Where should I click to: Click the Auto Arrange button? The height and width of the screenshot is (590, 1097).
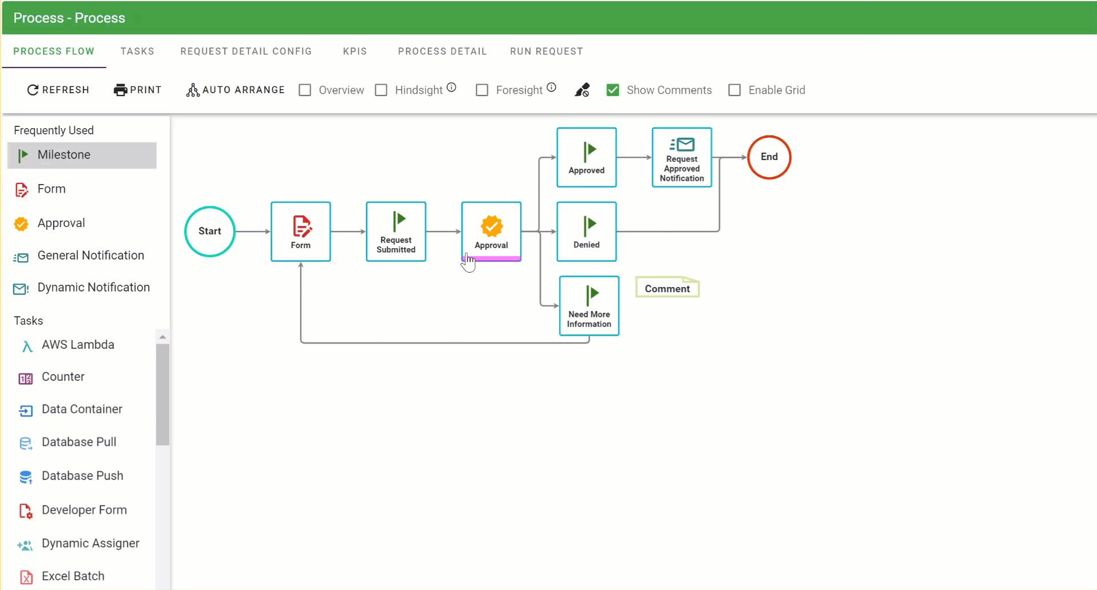coord(235,90)
